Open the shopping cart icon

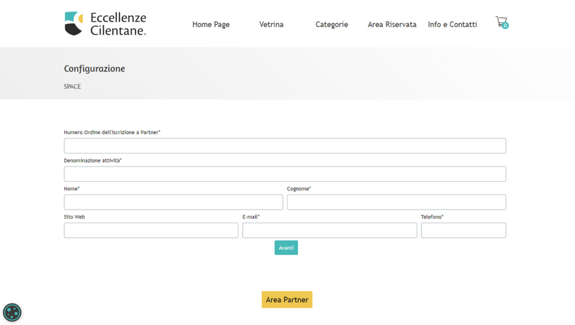501,21
